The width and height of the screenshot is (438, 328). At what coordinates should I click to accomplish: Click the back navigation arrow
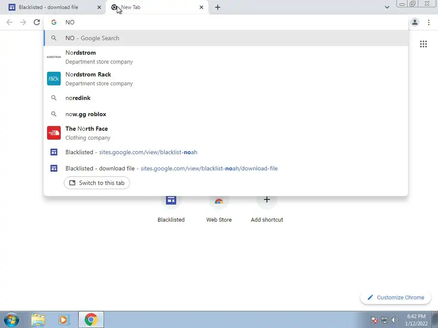(x=9, y=22)
